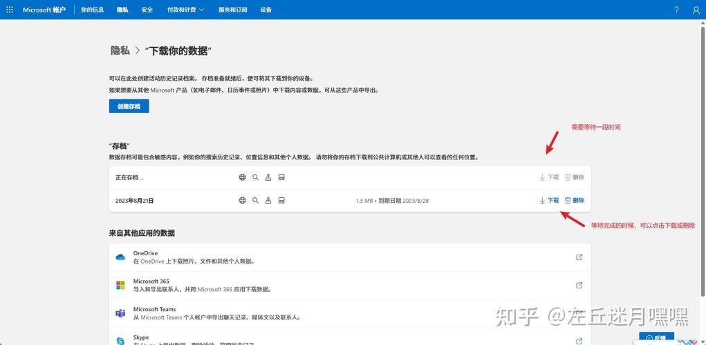Click location icon in 正在存档 row
Image resolution: width=706 pixels, height=345 pixels.
pyautogui.click(x=268, y=177)
